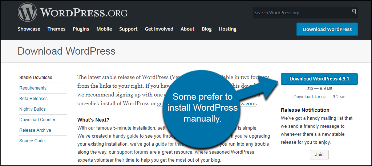Select Stable Download in sidebar
Image resolution: width=372 pixels, height=166 pixels.
click(36, 78)
